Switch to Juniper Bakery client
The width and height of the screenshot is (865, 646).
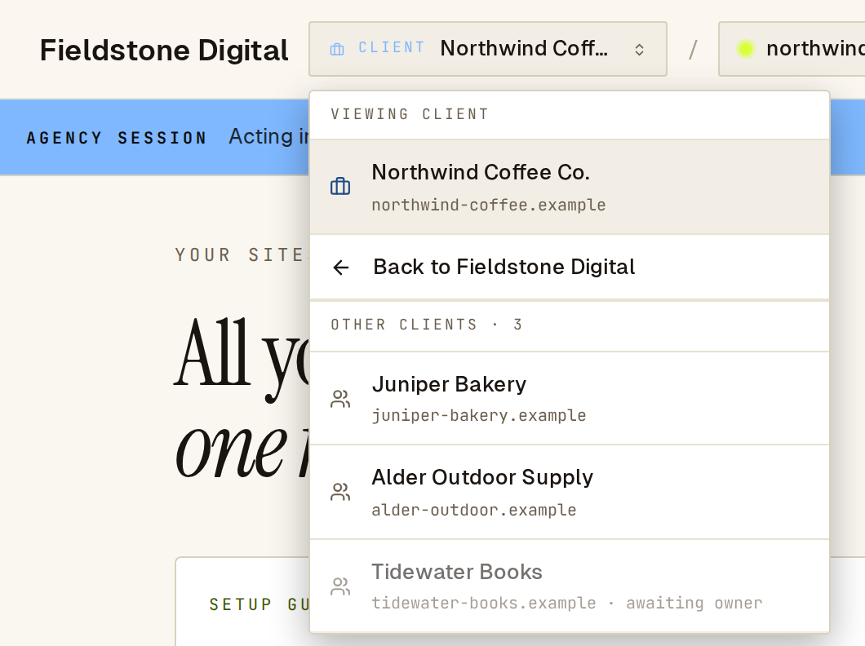(570, 398)
